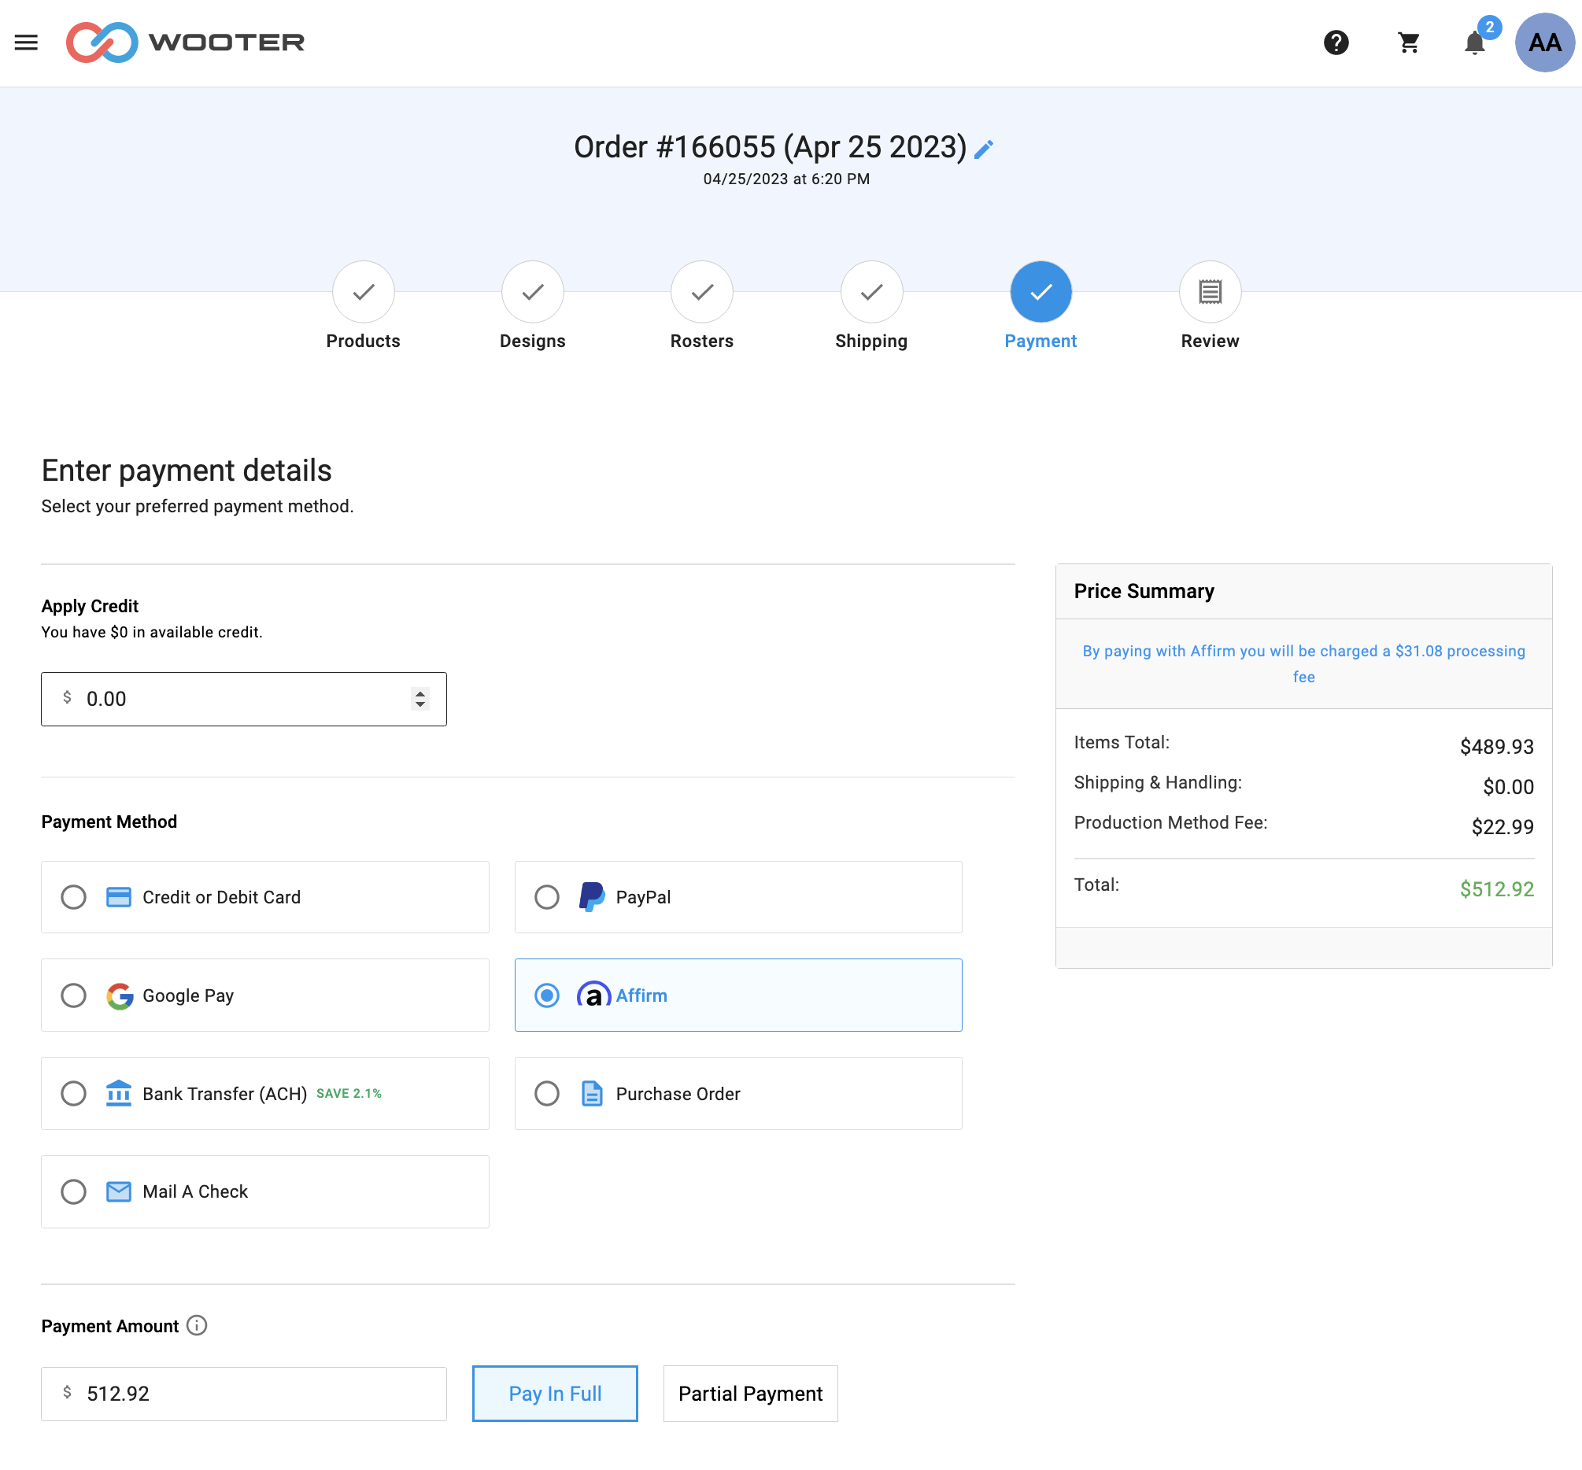The height and width of the screenshot is (1470, 1582).
Task: Select Bank Transfer (ACH) radio
Action: (x=74, y=1093)
